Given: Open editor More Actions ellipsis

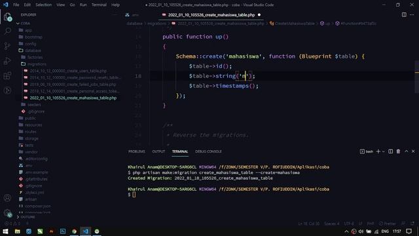Looking at the screenshot, I should (x=412, y=14).
